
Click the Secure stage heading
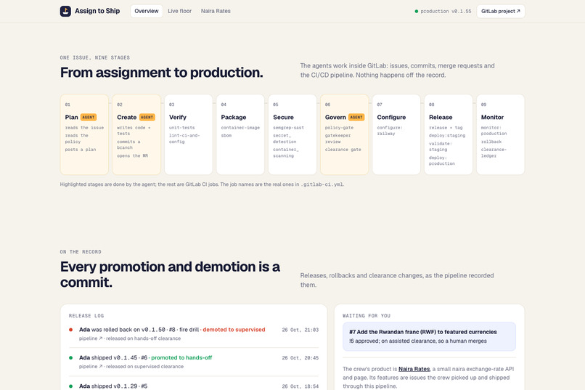tap(283, 117)
